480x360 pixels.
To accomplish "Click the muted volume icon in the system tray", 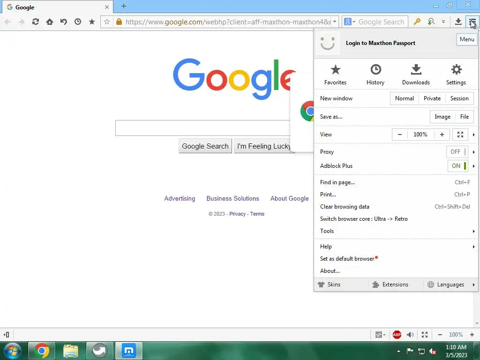I will pyautogui.click(x=433, y=351).
